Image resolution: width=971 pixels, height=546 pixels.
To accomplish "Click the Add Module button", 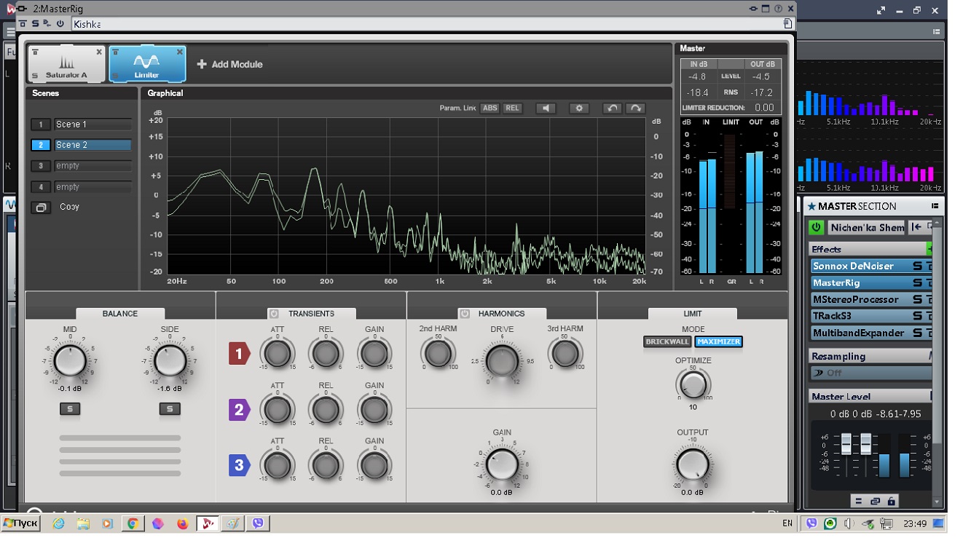I will tap(230, 64).
